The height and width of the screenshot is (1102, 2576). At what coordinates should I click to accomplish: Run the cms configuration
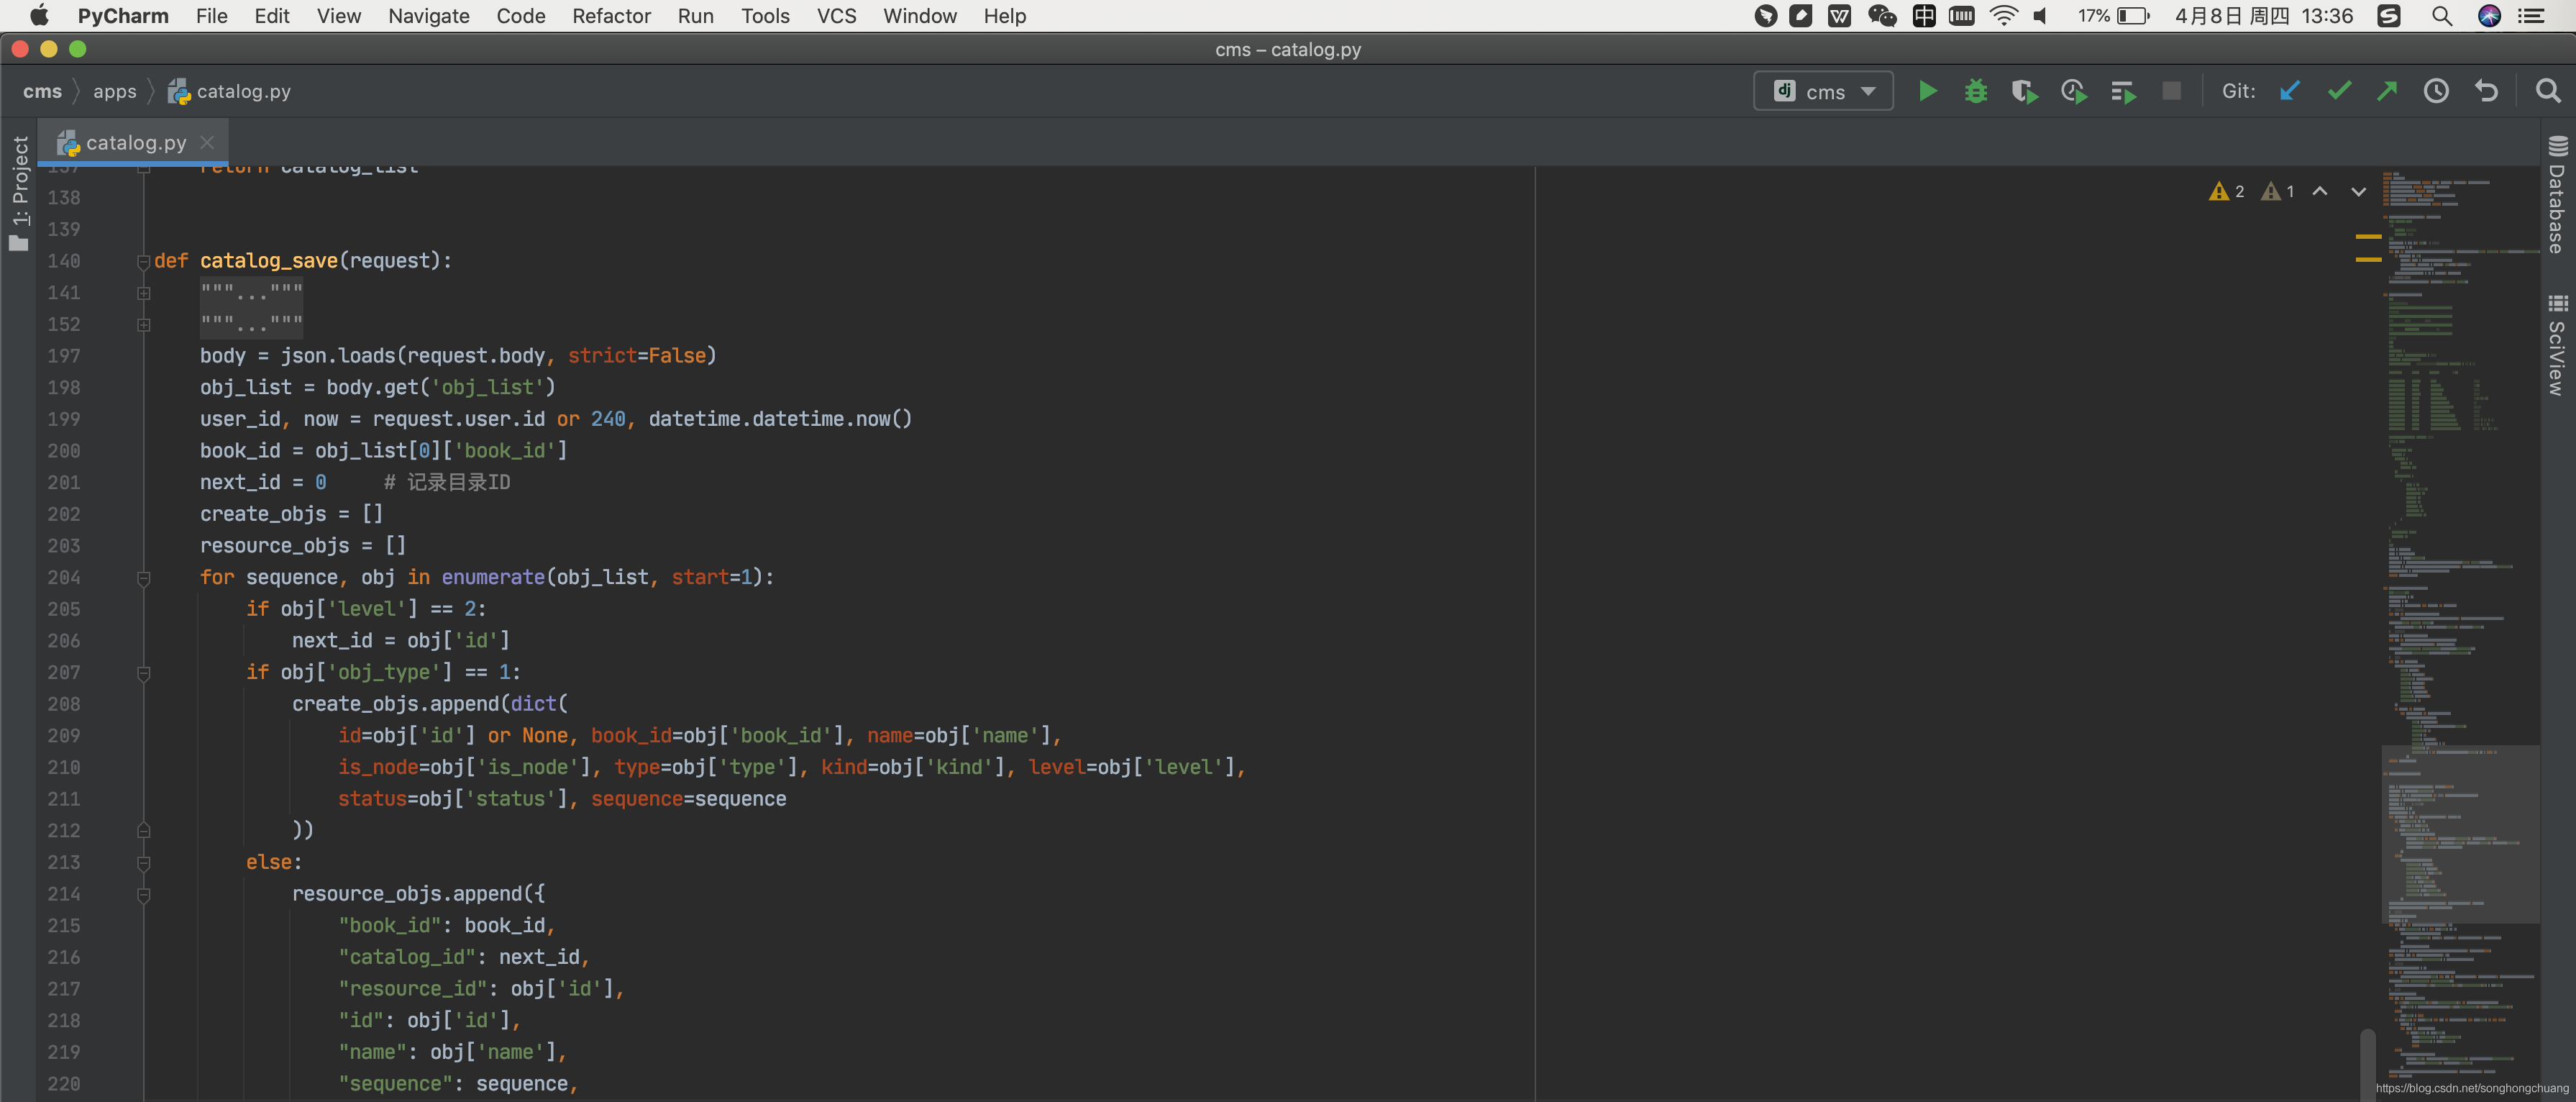pyautogui.click(x=1927, y=91)
